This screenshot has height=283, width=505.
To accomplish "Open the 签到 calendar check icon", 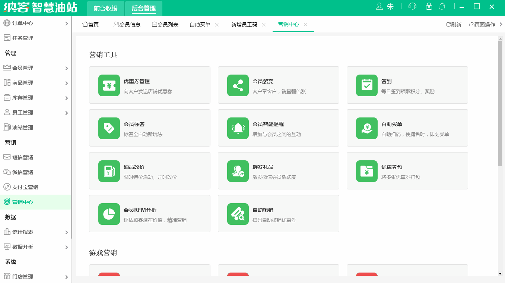I will (x=366, y=85).
